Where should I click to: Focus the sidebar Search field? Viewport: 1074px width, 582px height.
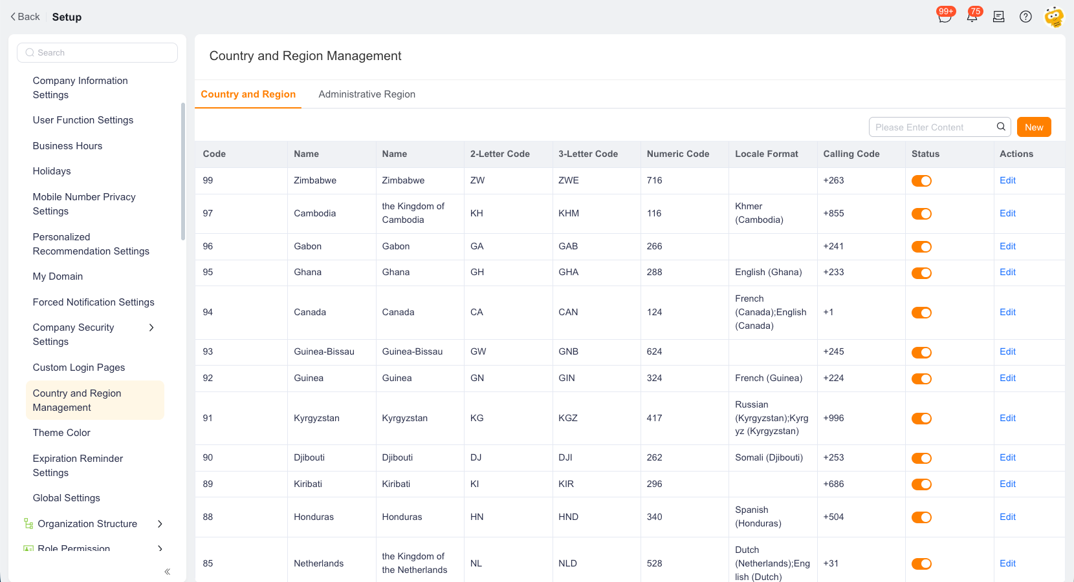click(97, 52)
